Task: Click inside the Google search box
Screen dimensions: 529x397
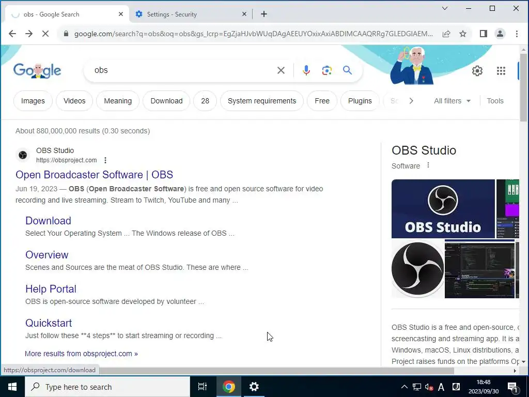Action: (x=182, y=70)
